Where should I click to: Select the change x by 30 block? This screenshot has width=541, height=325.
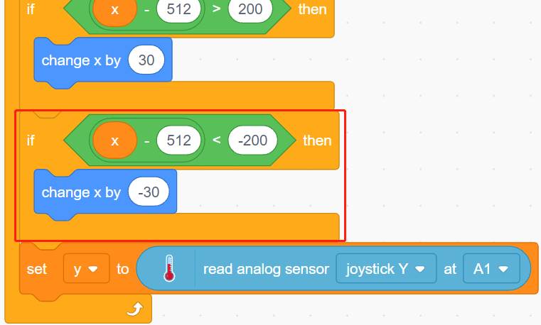[103, 61]
